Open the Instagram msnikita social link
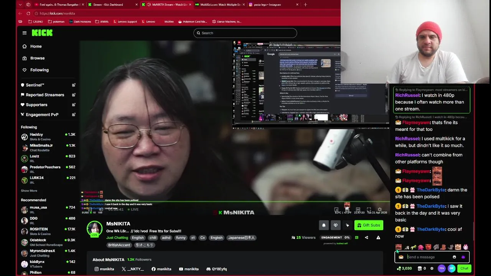Image resolution: width=491 pixels, height=276 pixels. click(104, 269)
